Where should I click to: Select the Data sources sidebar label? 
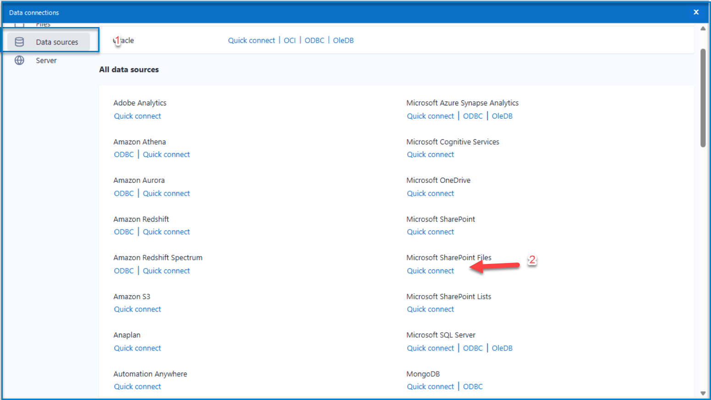(57, 42)
